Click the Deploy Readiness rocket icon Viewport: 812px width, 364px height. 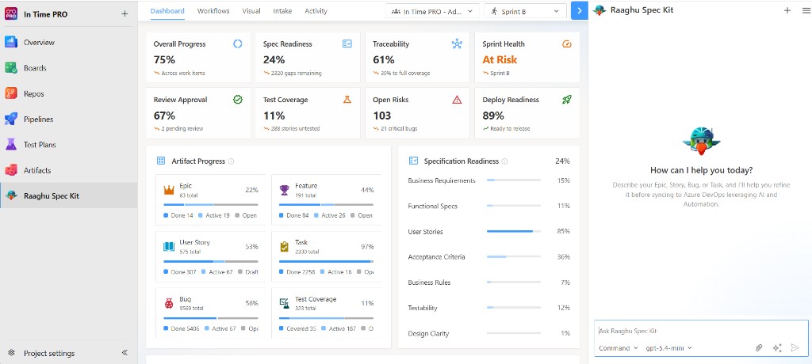tap(566, 99)
